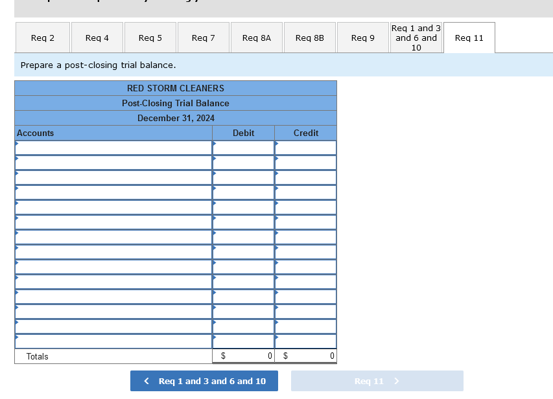Click the Totals debit amount cell

[243, 356]
